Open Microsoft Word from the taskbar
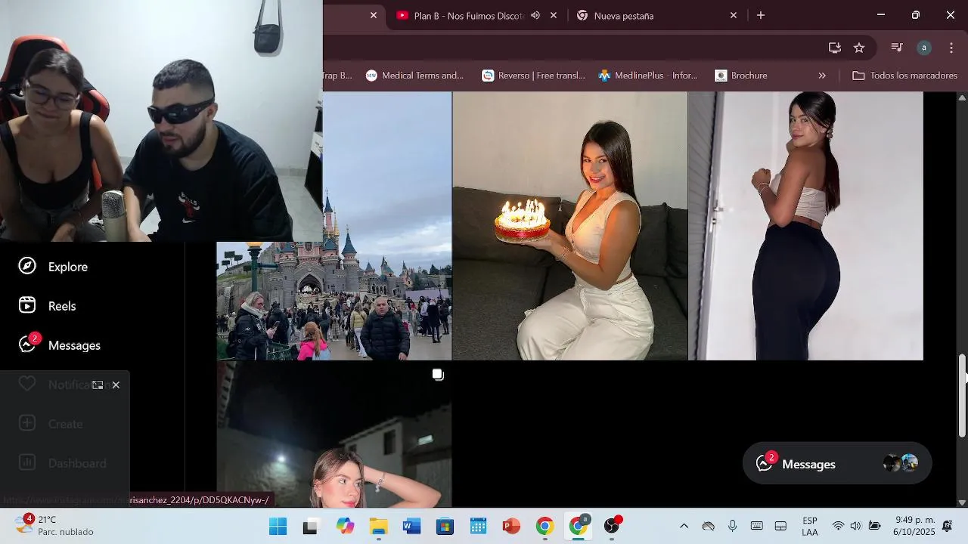968x544 pixels. click(411, 526)
